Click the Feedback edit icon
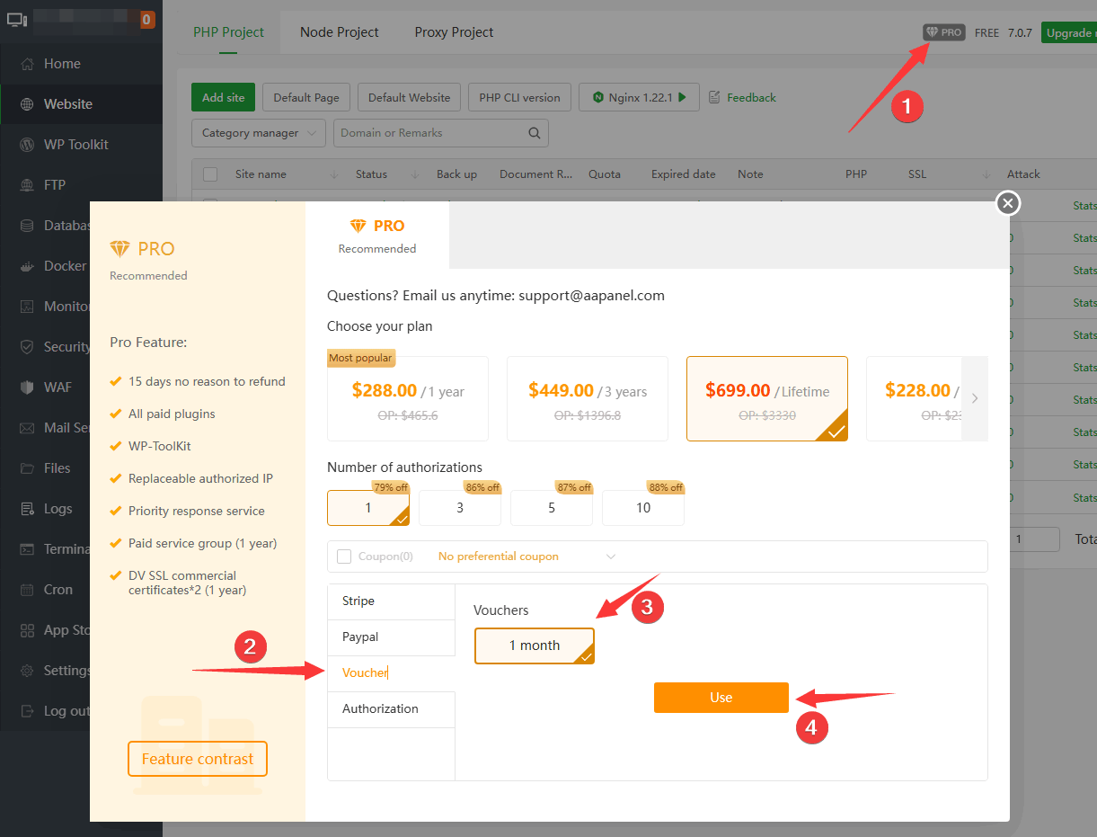The width and height of the screenshot is (1097, 837). pos(715,97)
